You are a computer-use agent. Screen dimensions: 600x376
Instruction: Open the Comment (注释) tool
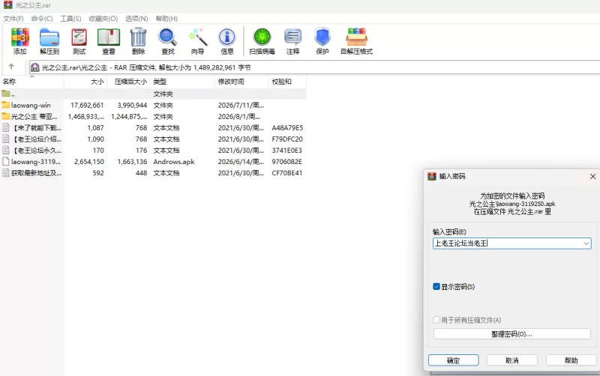[x=292, y=41]
